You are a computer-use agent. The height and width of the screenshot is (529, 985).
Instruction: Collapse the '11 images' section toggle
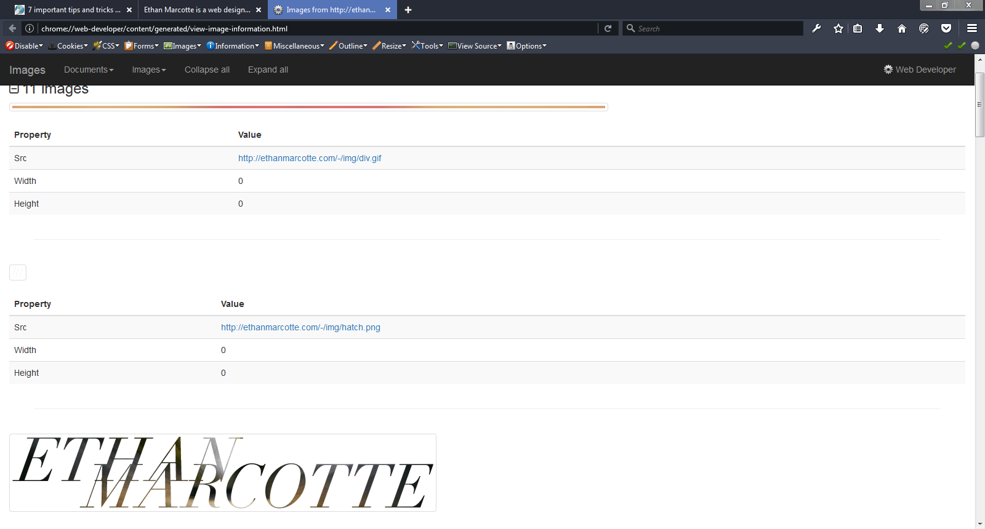(14, 89)
